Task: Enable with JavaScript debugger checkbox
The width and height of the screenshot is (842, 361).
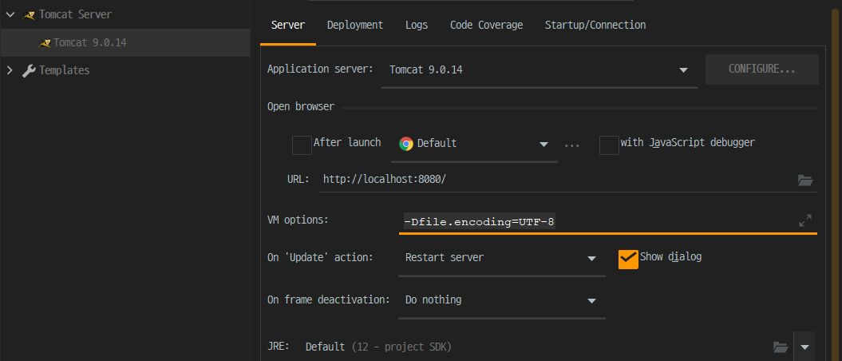Action: point(609,145)
